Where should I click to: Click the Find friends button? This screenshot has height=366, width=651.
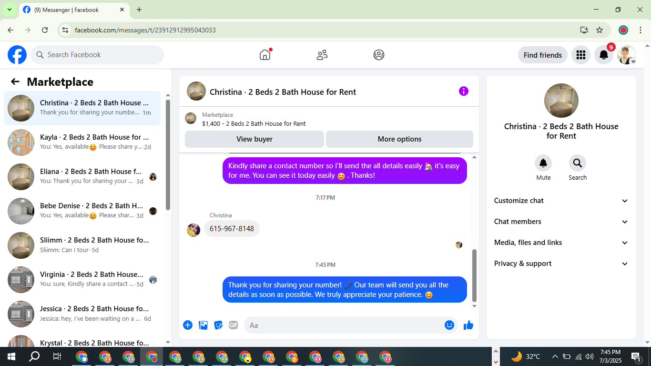(543, 55)
